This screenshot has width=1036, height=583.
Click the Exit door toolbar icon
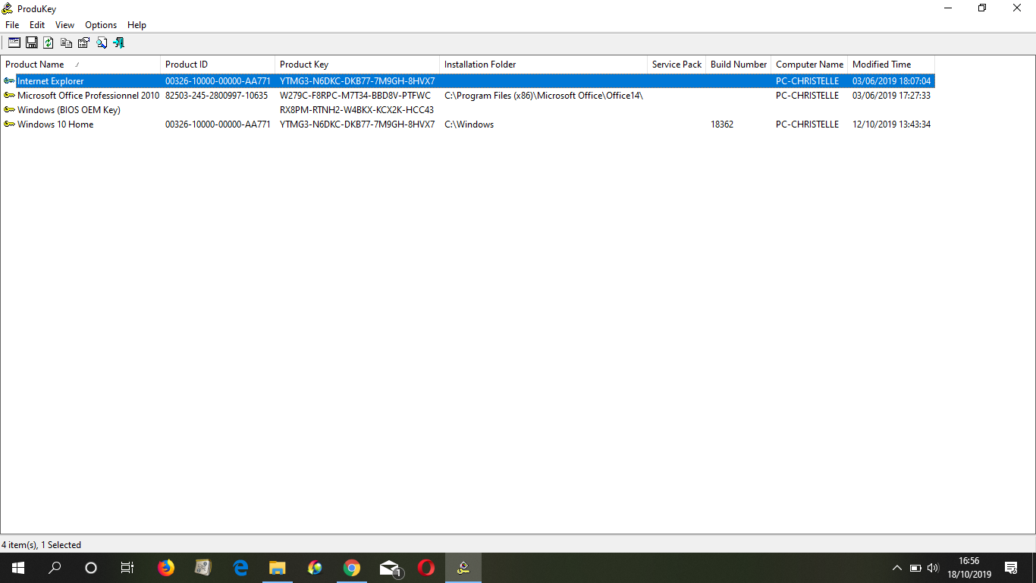click(118, 43)
